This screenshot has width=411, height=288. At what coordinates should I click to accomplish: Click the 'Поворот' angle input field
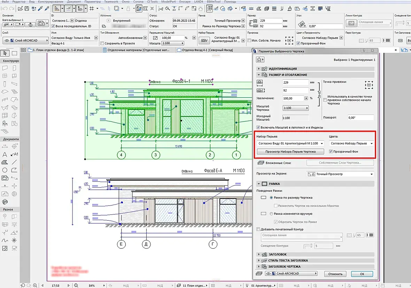click(x=361, y=118)
